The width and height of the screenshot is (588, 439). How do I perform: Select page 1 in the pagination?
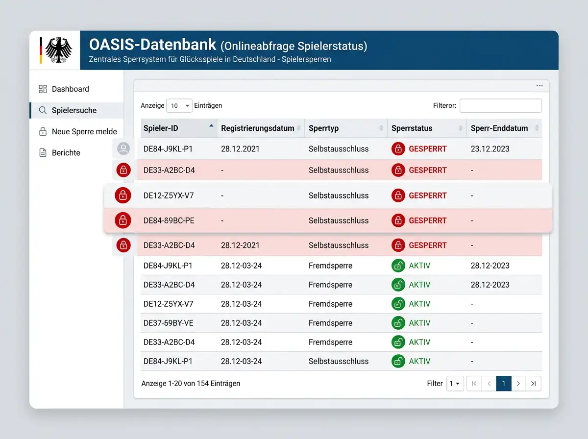tap(504, 384)
